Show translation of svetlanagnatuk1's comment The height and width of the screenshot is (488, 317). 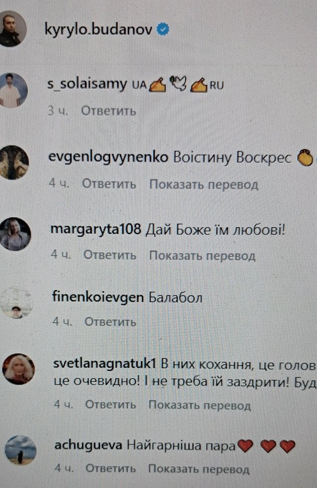[x=200, y=405]
